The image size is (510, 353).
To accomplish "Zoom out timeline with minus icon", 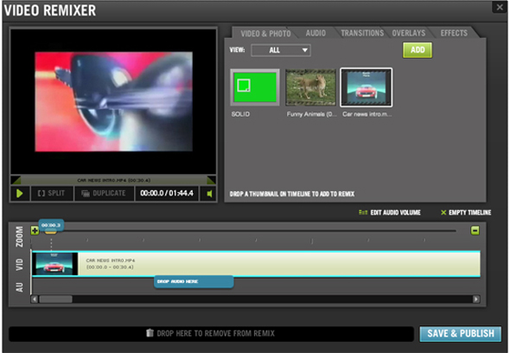I will (x=475, y=230).
